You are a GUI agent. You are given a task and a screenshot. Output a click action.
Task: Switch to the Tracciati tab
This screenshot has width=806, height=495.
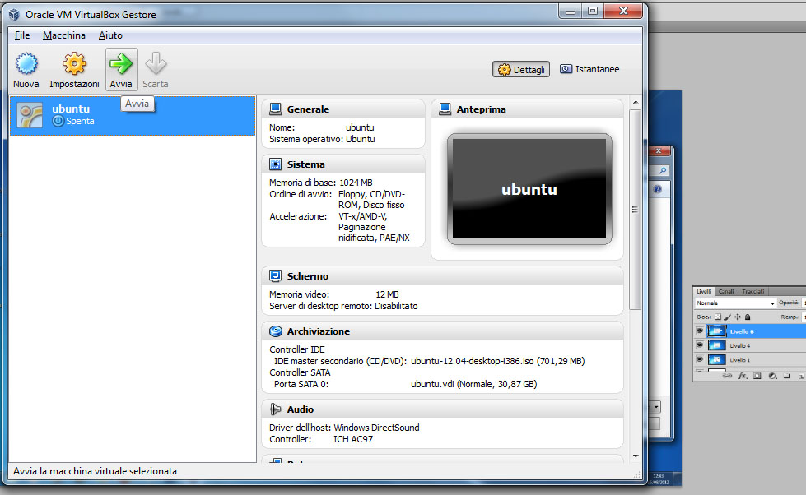[753, 291]
